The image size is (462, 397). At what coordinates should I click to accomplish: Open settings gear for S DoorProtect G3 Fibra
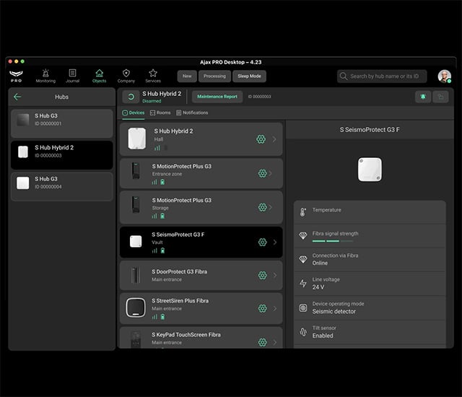pyautogui.click(x=262, y=275)
